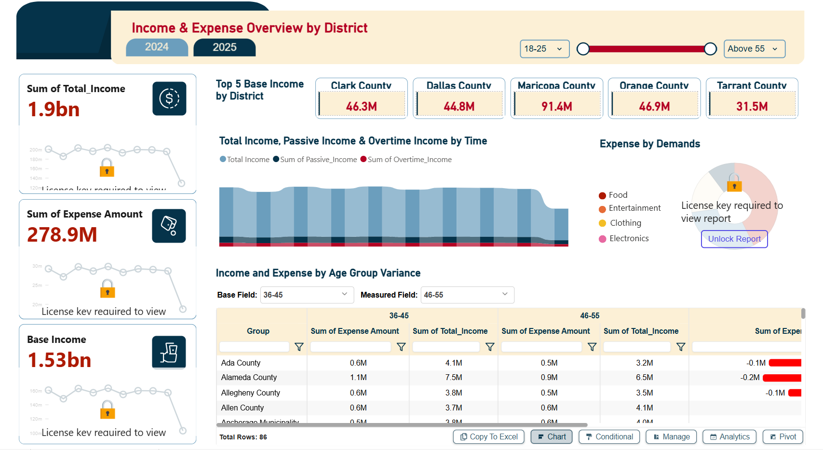This screenshot has height=450, width=823.
Task: Select the Clothing legend dot
Action: point(602,223)
